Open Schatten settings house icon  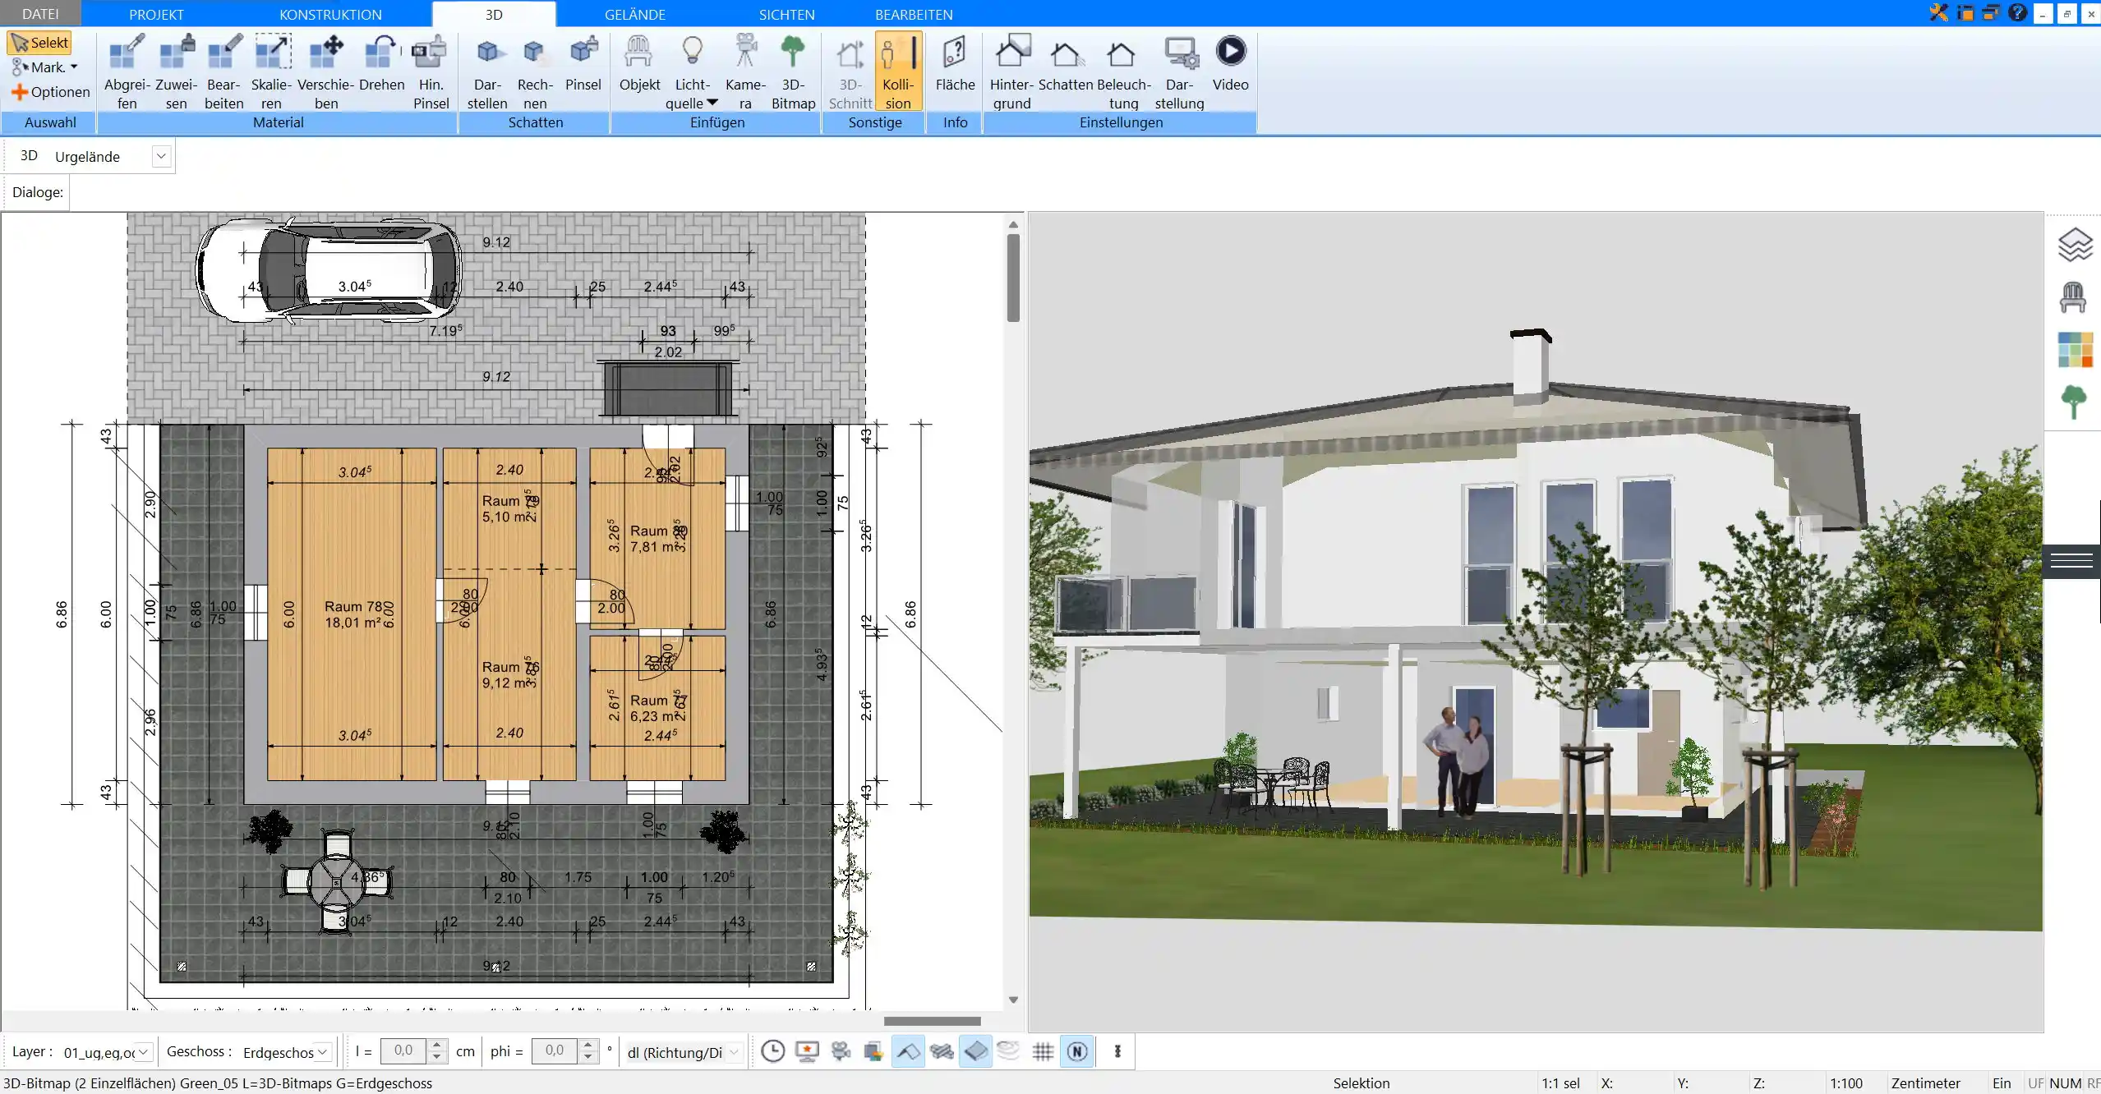point(1066,64)
